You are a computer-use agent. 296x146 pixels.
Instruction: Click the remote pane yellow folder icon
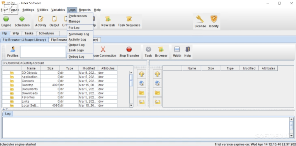click(x=157, y=93)
